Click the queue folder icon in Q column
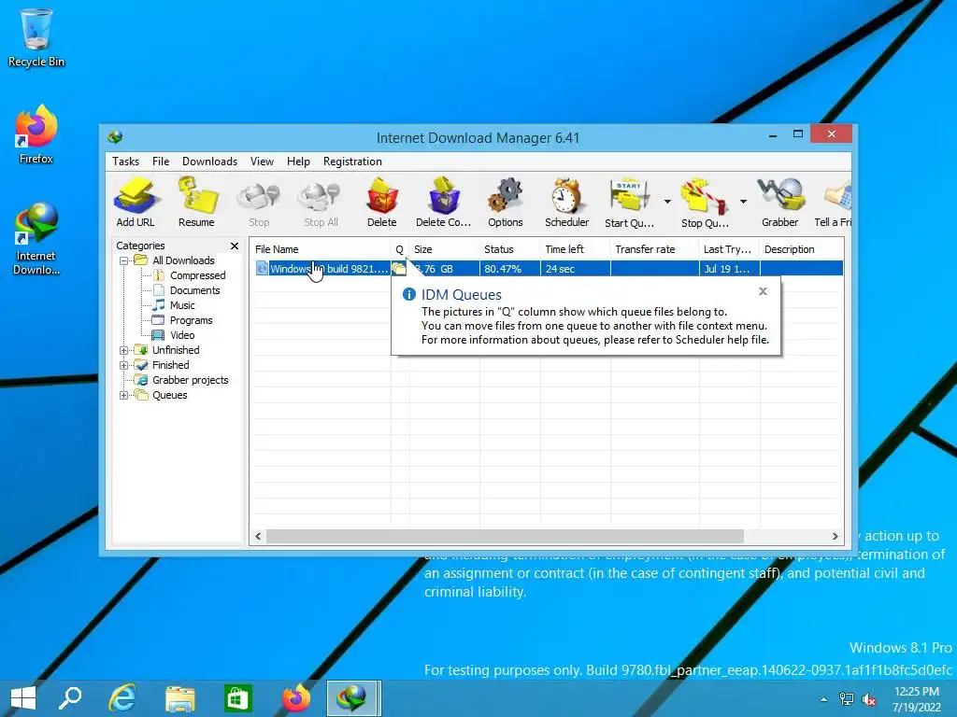This screenshot has height=717, width=957. pos(399,269)
